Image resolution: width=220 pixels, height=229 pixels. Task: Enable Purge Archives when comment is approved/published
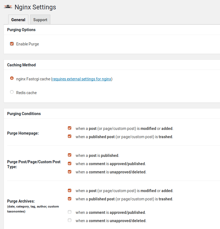point(70,212)
